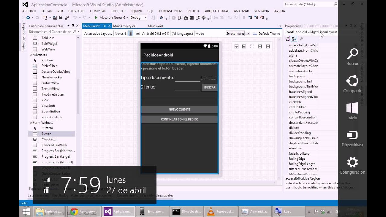Screen dimensions: 386x217
Task: Open Select menu dropdown in designer
Action: click(235, 33)
